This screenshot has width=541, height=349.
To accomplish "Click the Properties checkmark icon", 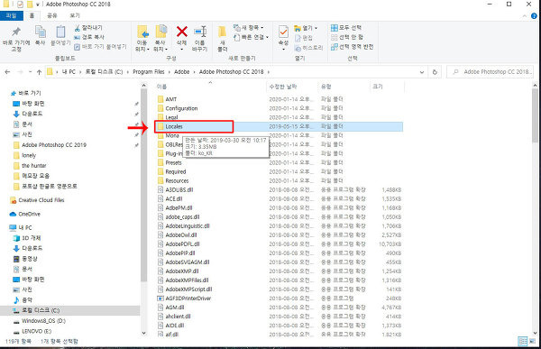I will point(283,32).
